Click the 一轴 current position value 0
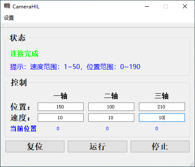Image resolution: width=195 pixels, height=167 pixels. [x=58, y=128]
